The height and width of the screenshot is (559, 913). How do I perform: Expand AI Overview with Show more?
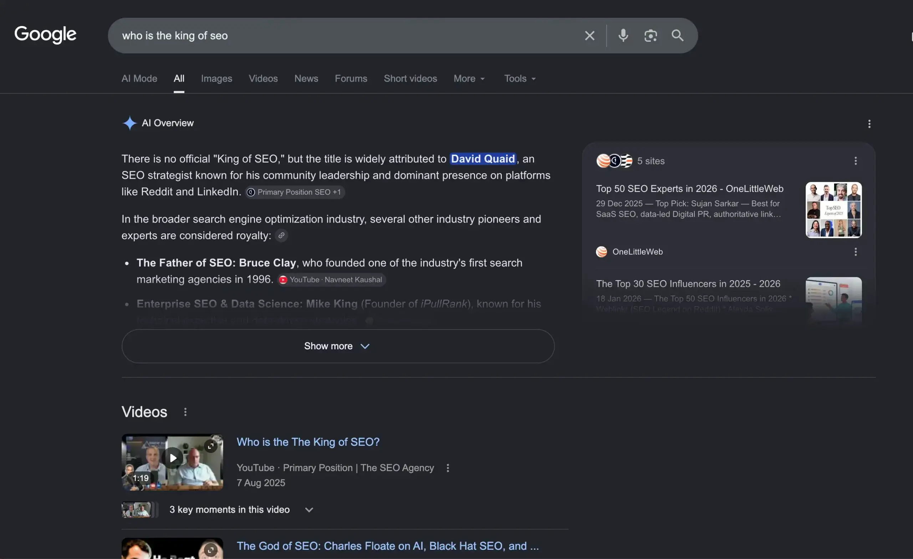coord(338,346)
